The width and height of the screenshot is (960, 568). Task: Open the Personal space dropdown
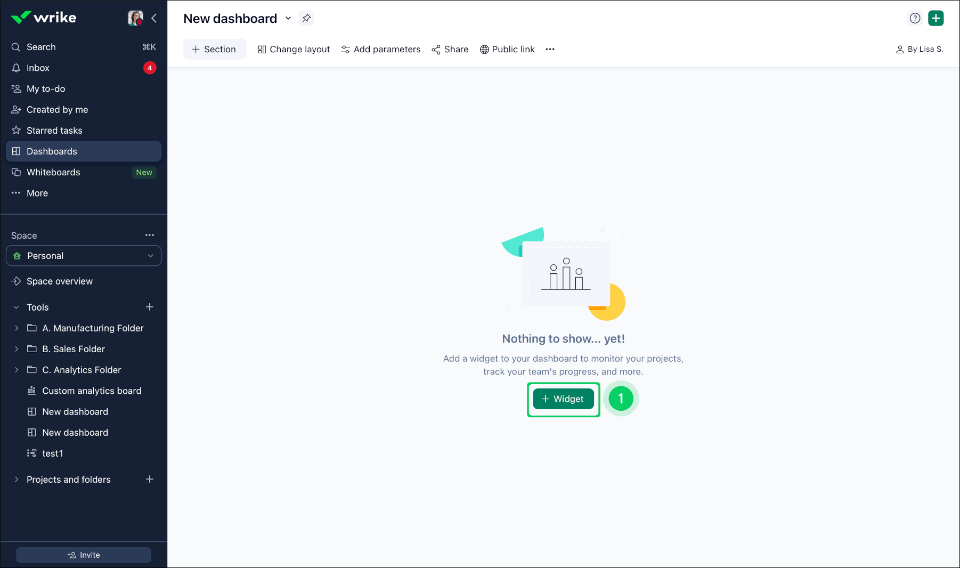84,256
